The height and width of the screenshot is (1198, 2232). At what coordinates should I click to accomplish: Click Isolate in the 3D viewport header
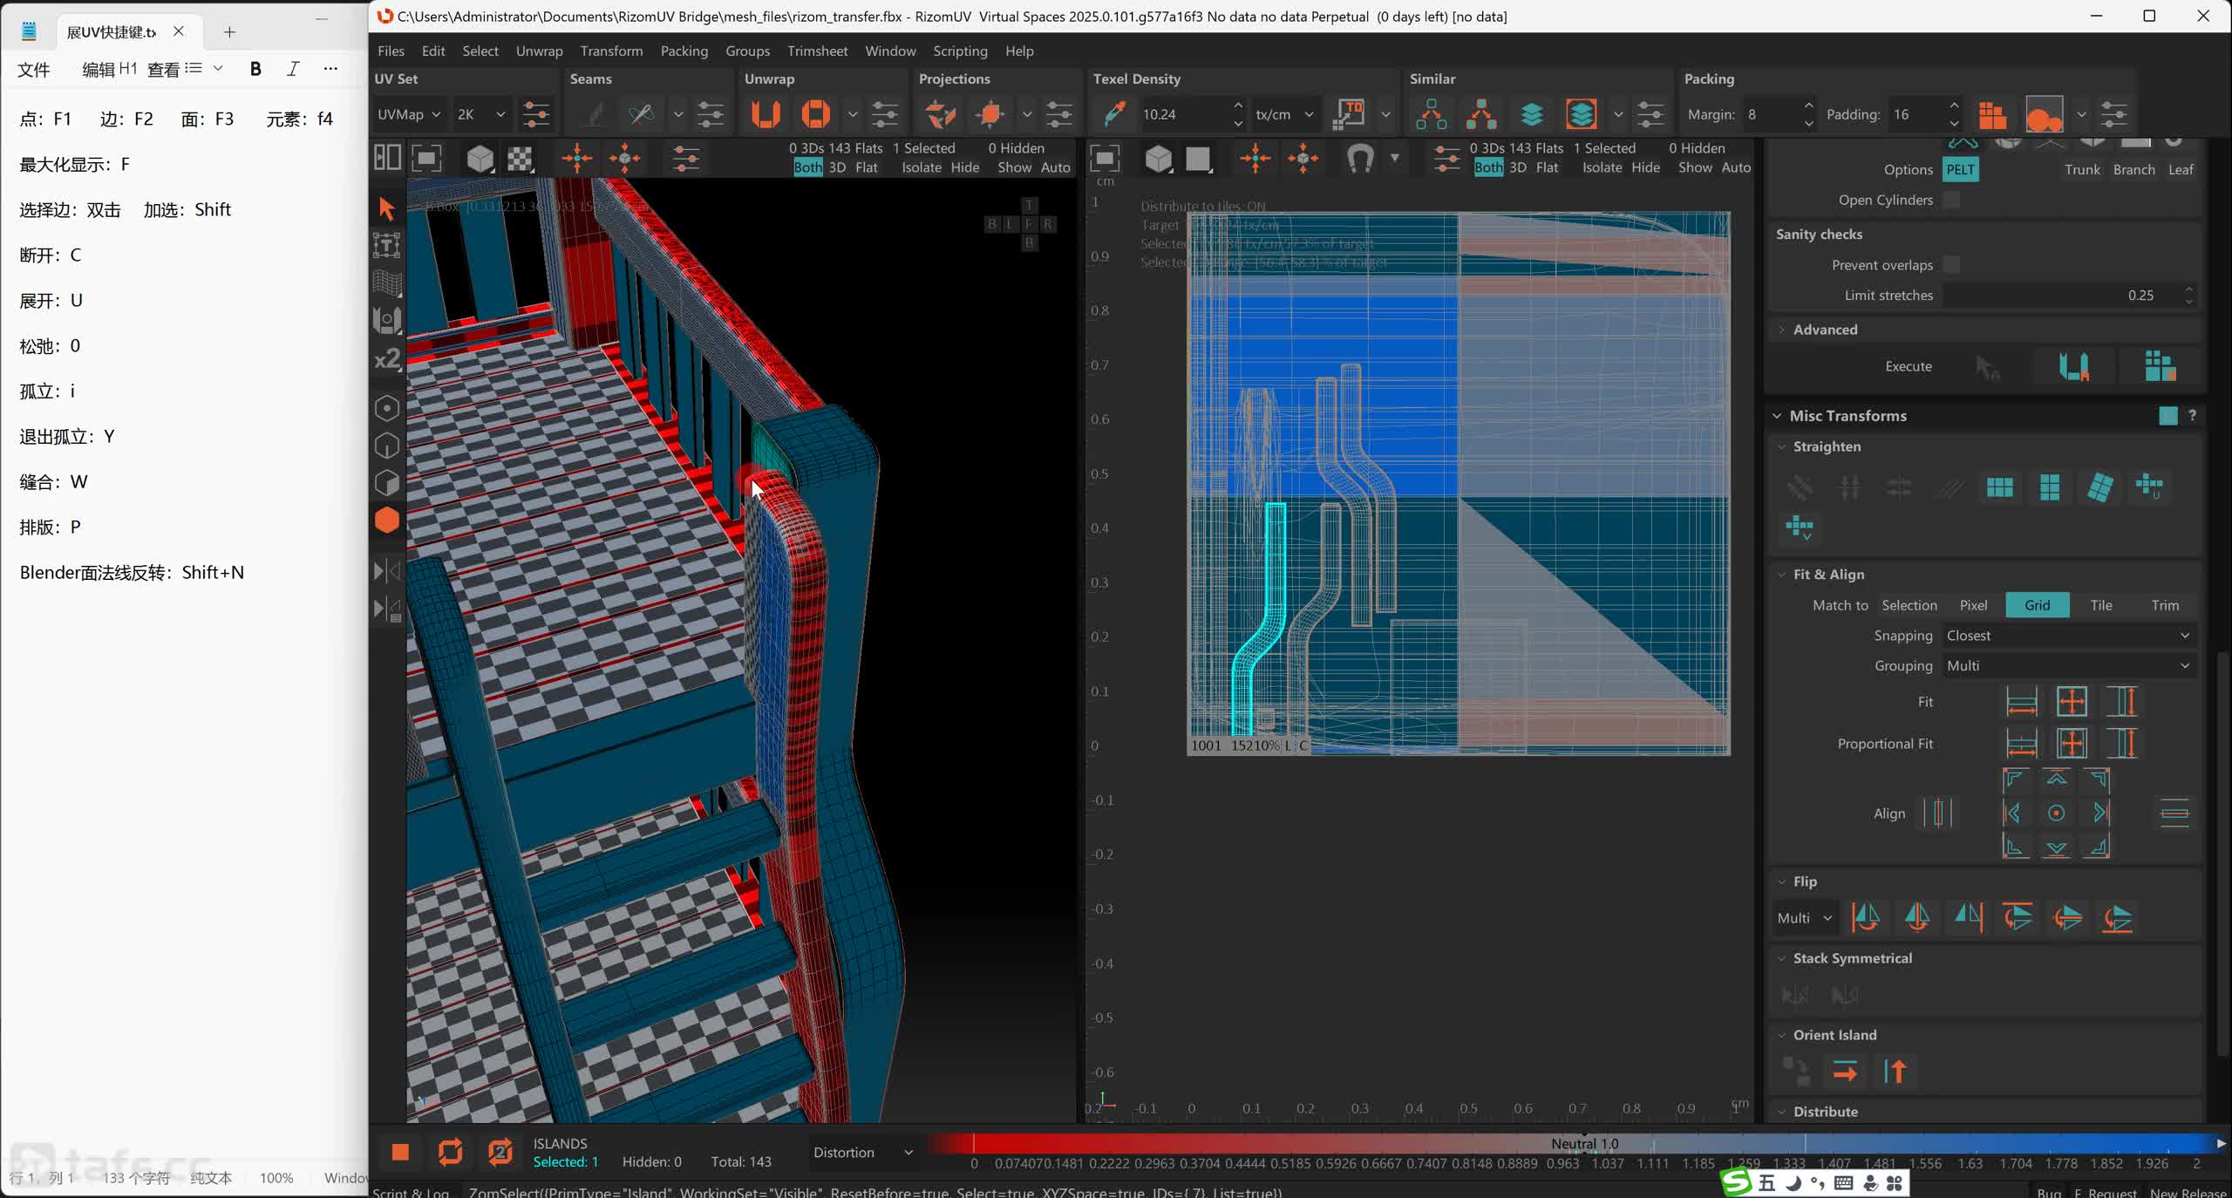pyautogui.click(x=921, y=167)
